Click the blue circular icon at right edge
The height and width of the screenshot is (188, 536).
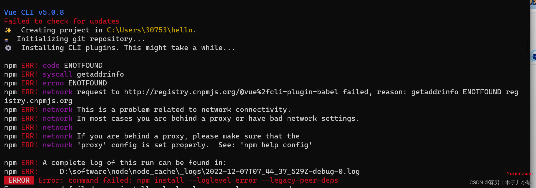click(534, 56)
